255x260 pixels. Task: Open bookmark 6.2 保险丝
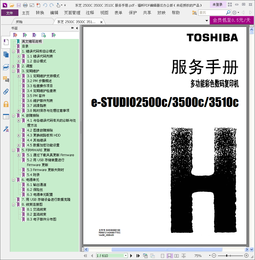point(35,189)
